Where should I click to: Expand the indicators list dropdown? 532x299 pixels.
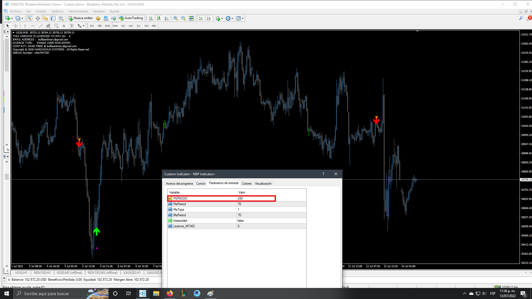click(x=222, y=19)
